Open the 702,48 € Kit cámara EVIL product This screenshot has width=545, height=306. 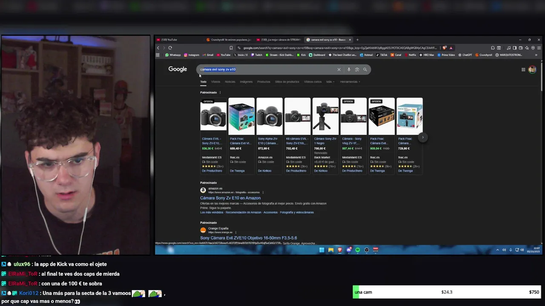[x=298, y=135]
